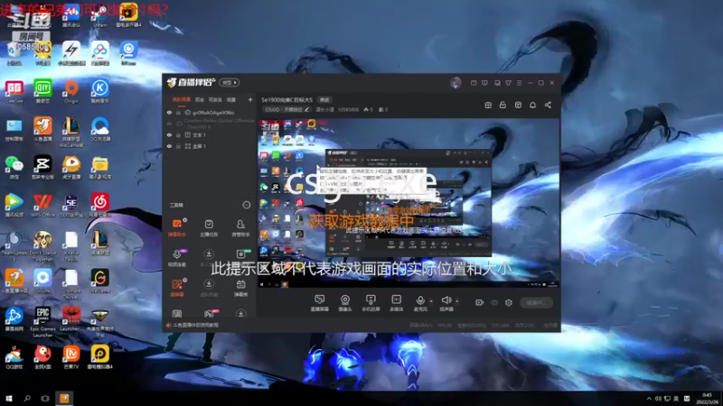Screen dimensions: 723x406
Task: Select the iQIYI desktop icon
Action: coord(42,91)
